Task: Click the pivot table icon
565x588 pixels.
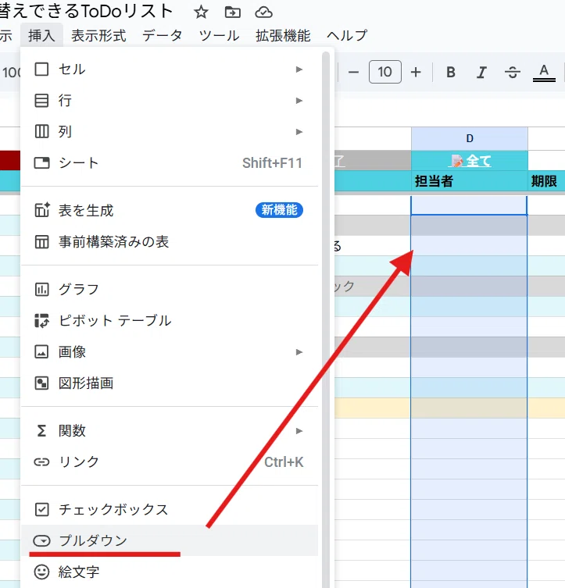Action: [41, 321]
